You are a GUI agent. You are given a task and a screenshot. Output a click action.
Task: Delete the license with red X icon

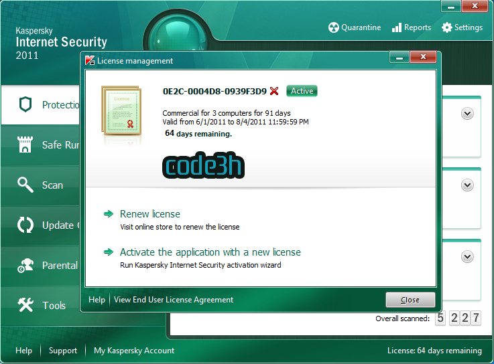coord(274,91)
